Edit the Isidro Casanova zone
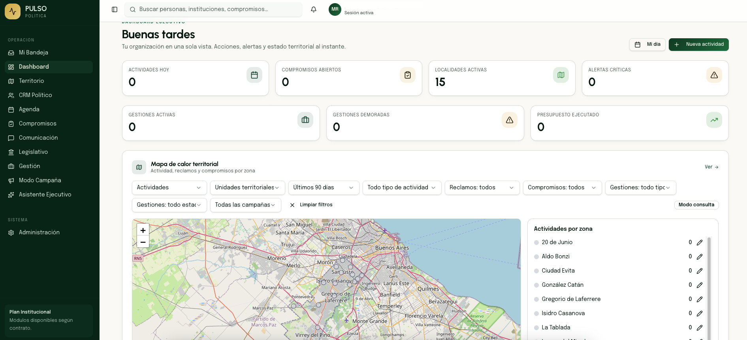The image size is (747, 340). (x=700, y=314)
